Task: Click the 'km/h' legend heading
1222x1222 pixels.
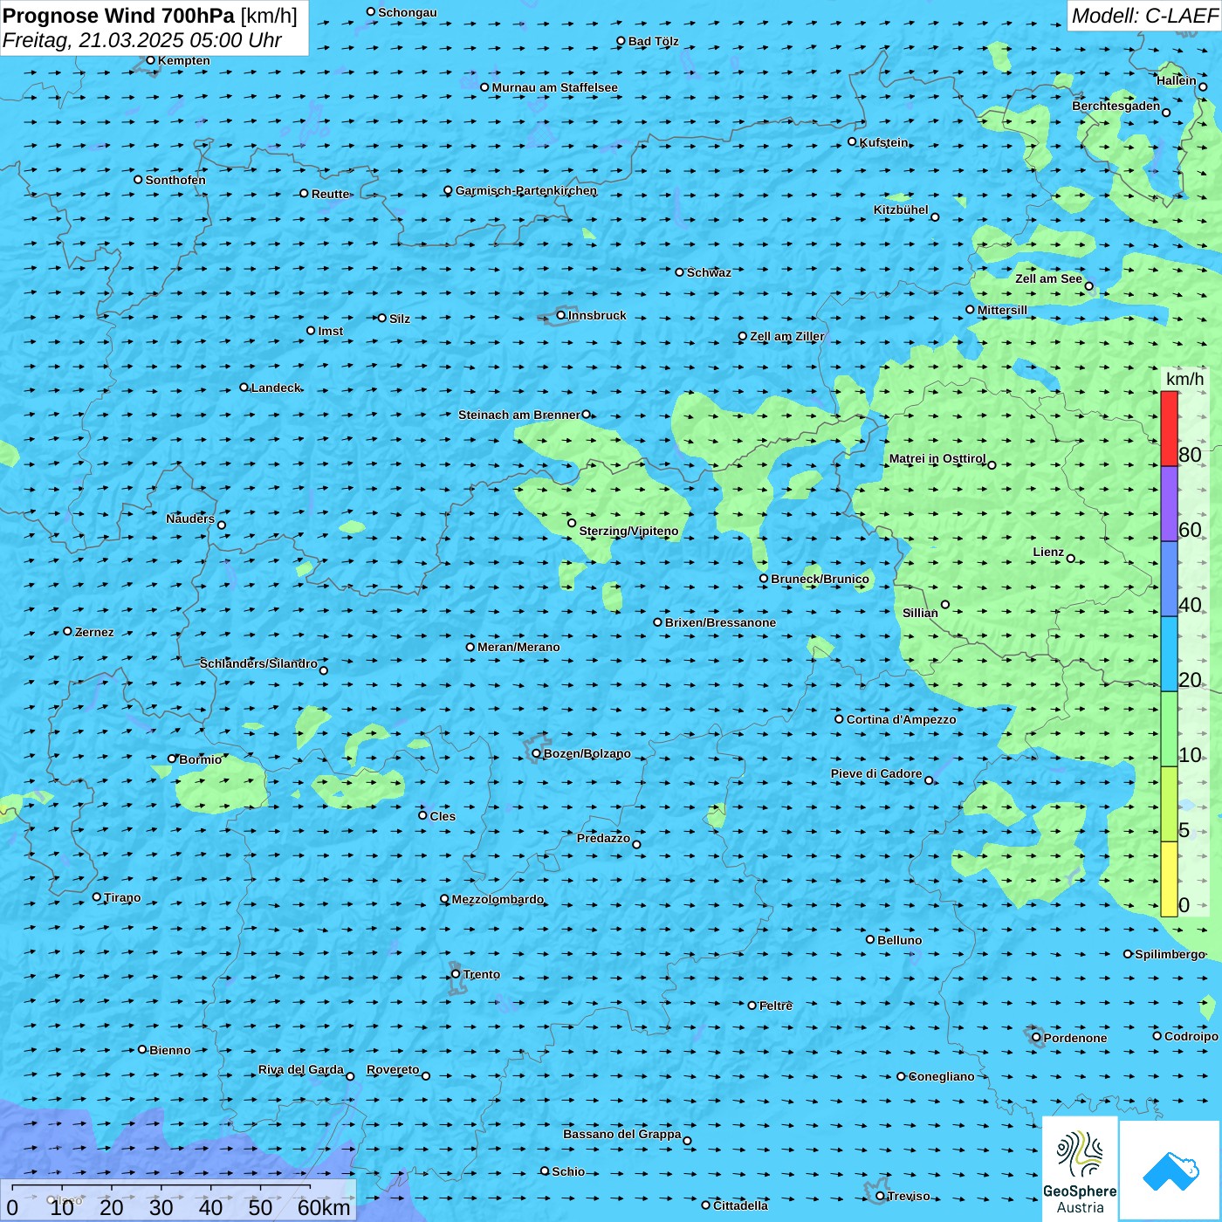Action: point(1185,379)
